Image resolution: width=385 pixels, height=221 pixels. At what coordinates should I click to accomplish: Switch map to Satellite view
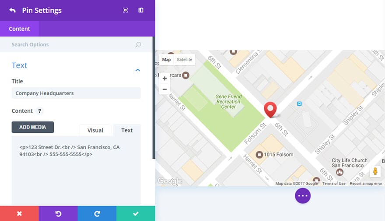(184, 60)
